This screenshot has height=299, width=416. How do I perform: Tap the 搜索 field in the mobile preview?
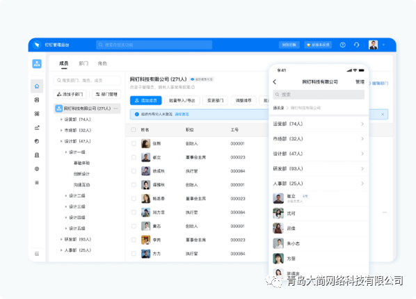319,95
